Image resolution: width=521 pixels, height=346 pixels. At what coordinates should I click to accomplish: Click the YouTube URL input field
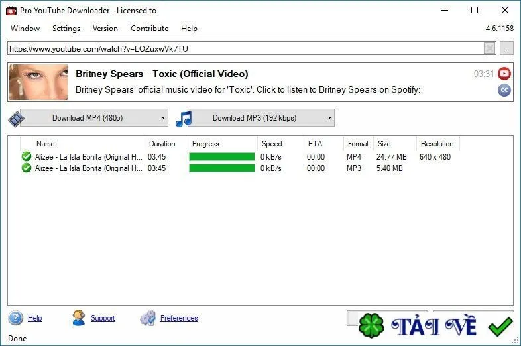[x=245, y=48]
